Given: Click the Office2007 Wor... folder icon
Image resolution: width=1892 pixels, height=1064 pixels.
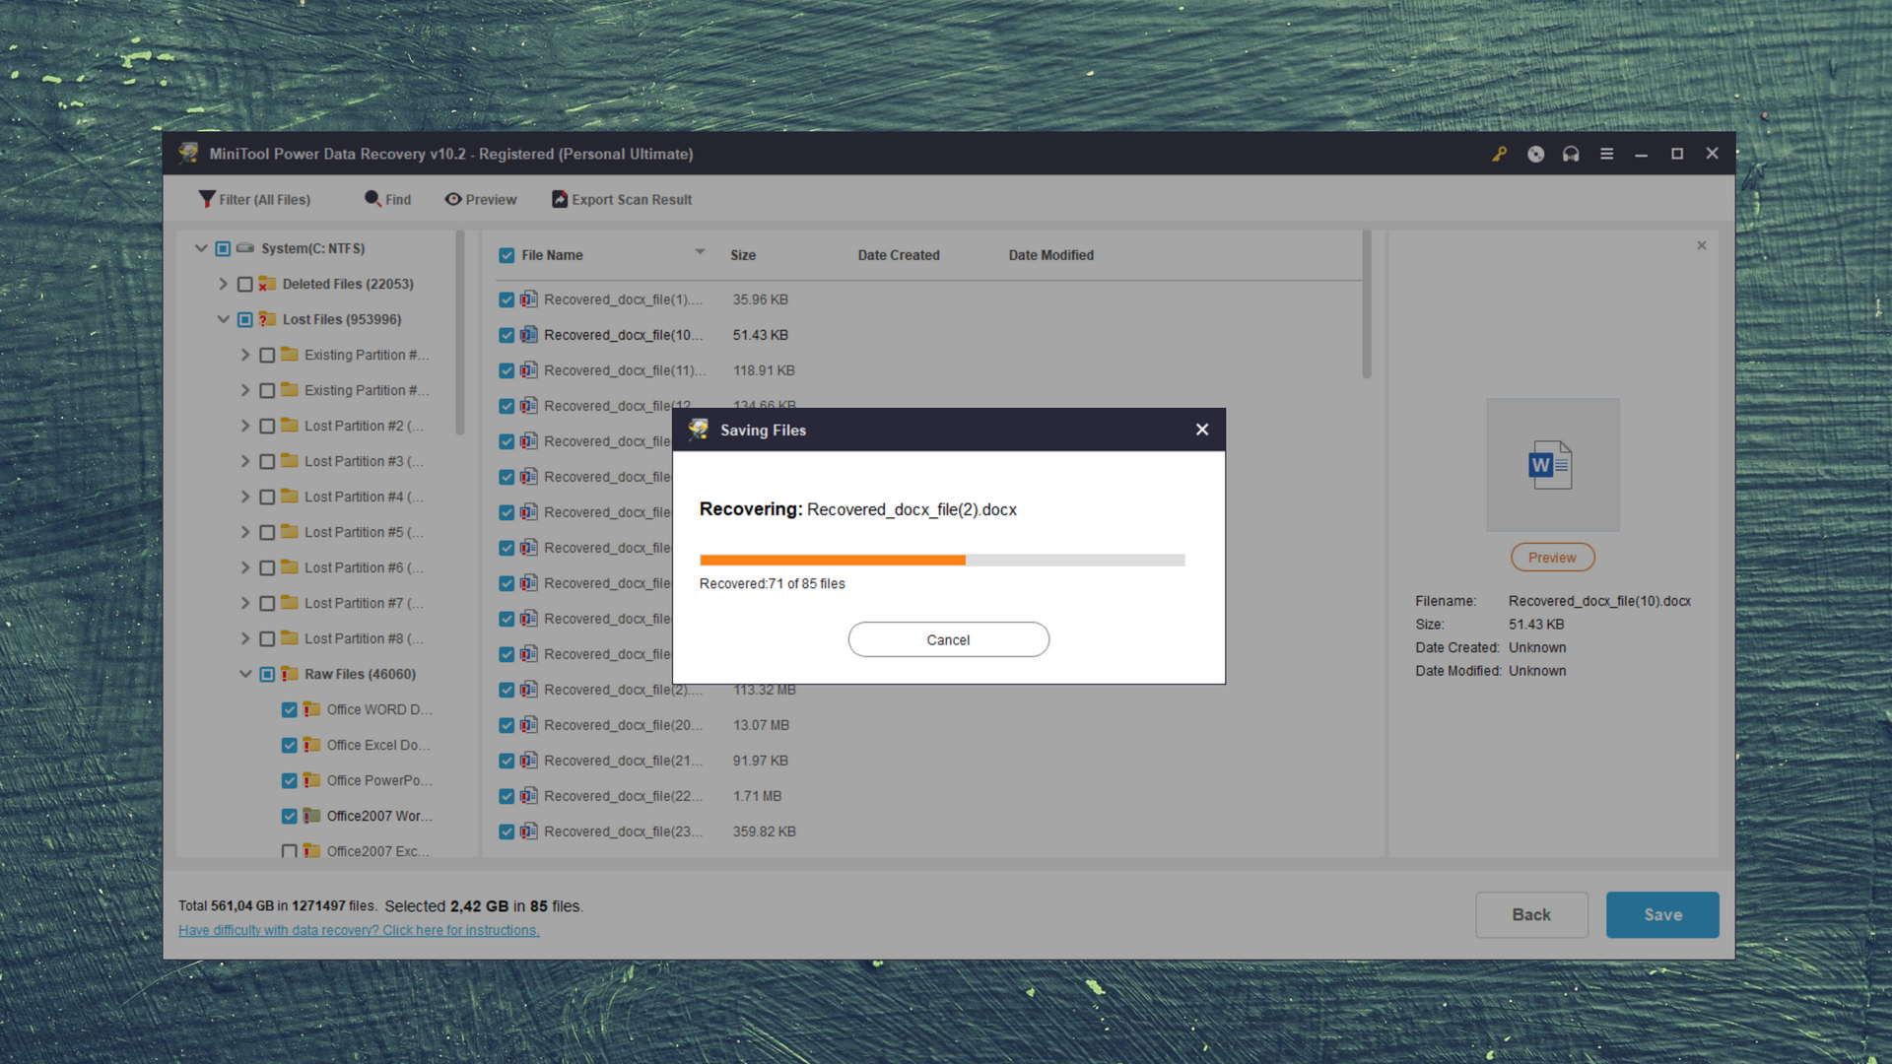Looking at the screenshot, I should pos(311,816).
